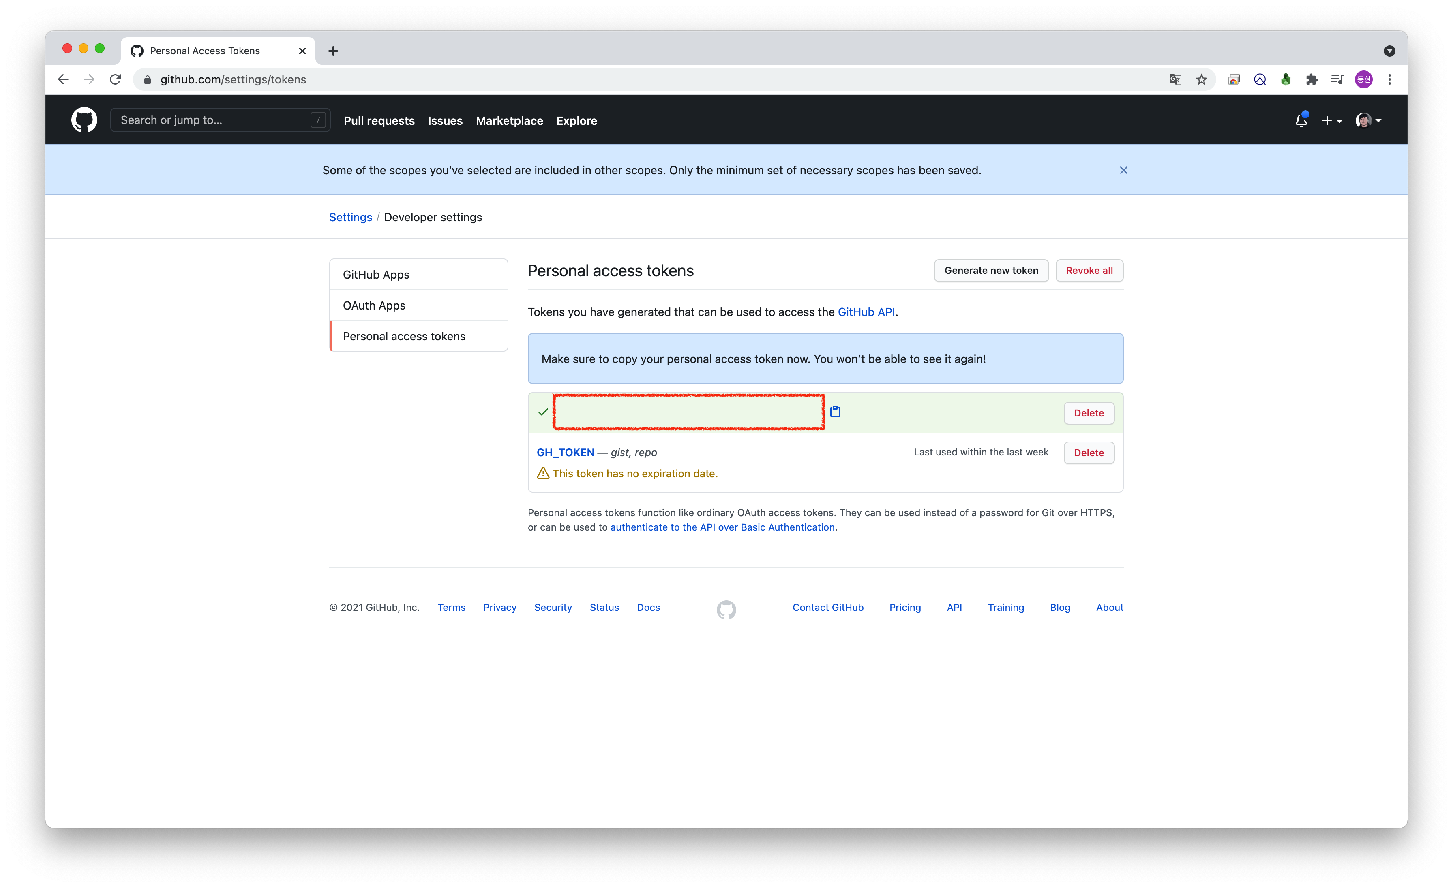Close the Personal Access Tokens tab

click(302, 51)
